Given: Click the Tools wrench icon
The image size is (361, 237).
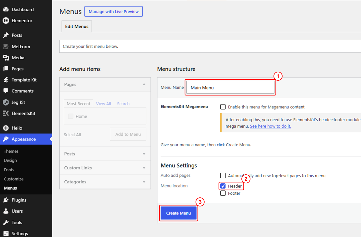Looking at the screenshot, I should coord(6,222).
